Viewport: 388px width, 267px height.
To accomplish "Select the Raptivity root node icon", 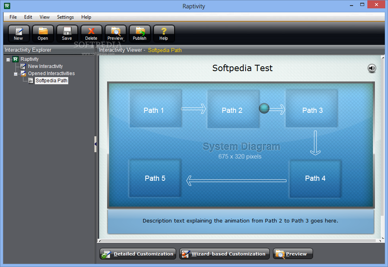I will [x=15, y=59].
